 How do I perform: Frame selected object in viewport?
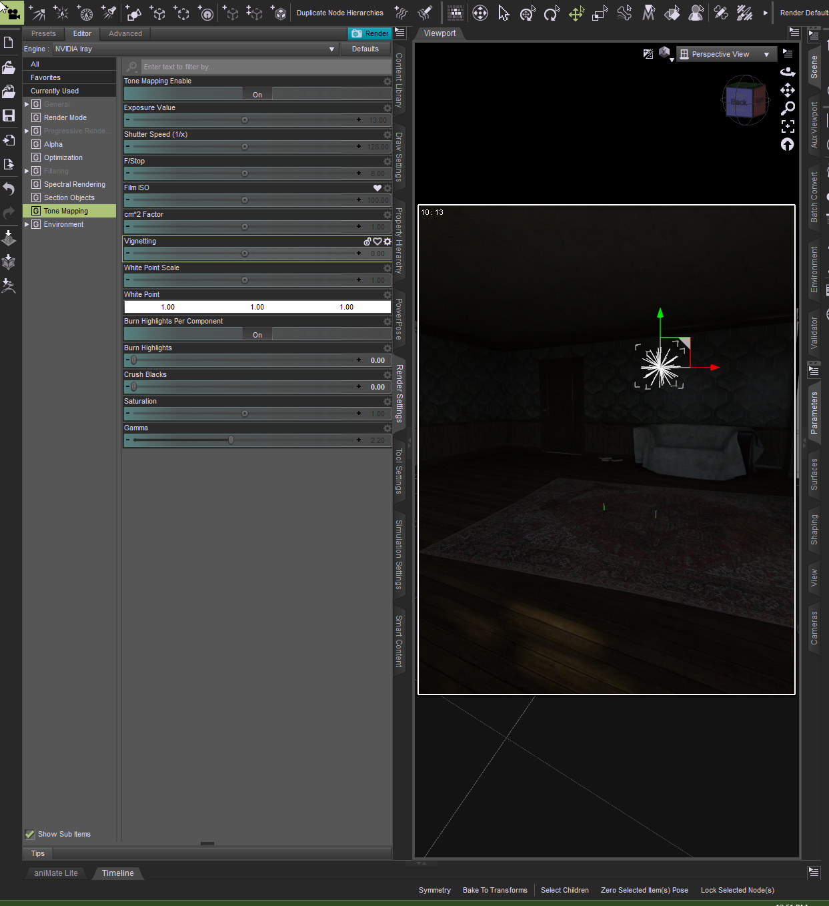coord(788,126)
